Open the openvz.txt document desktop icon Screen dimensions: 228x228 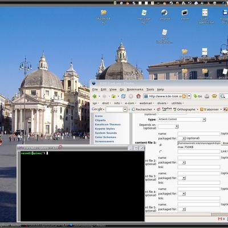pyautogui.click(x=205, y=13)
